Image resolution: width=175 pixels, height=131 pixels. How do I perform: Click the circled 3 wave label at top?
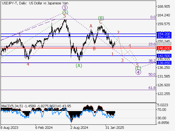pyautogui.click(x=65, y=8)
